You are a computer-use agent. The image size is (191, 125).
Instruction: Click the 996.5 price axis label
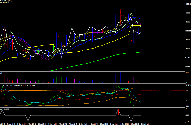pos(188,40)
